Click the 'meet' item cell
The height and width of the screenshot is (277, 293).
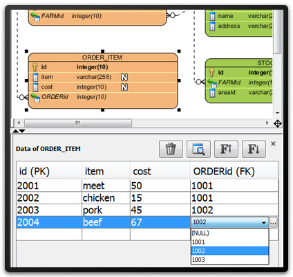coord(106,186)
